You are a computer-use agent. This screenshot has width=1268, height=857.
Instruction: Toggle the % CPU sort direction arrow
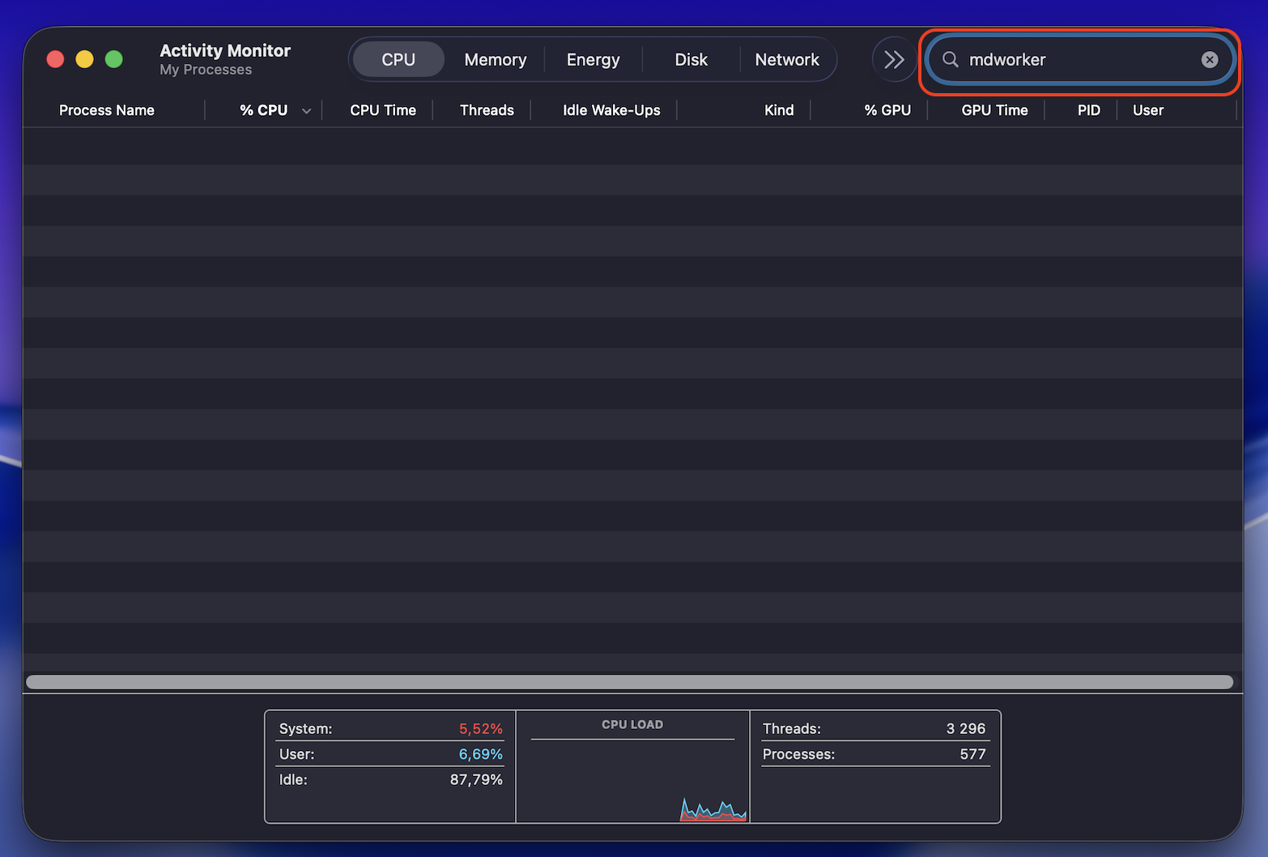click(306, 111)
